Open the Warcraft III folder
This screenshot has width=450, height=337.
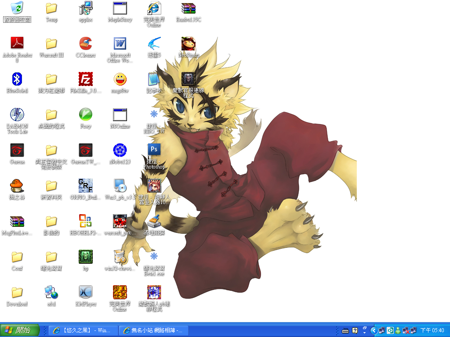point(51,43)
